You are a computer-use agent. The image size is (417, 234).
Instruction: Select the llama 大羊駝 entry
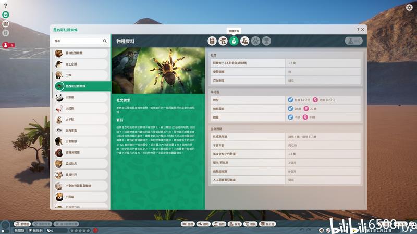click(81, 120)
